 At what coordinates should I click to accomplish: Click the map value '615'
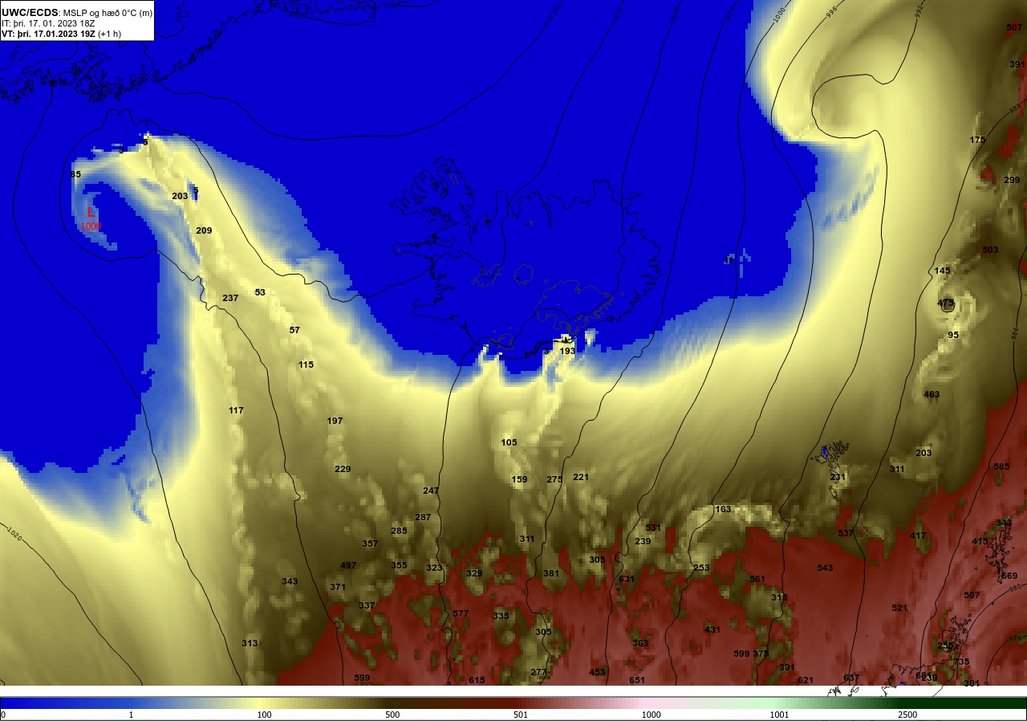click(x=477, y=680)
